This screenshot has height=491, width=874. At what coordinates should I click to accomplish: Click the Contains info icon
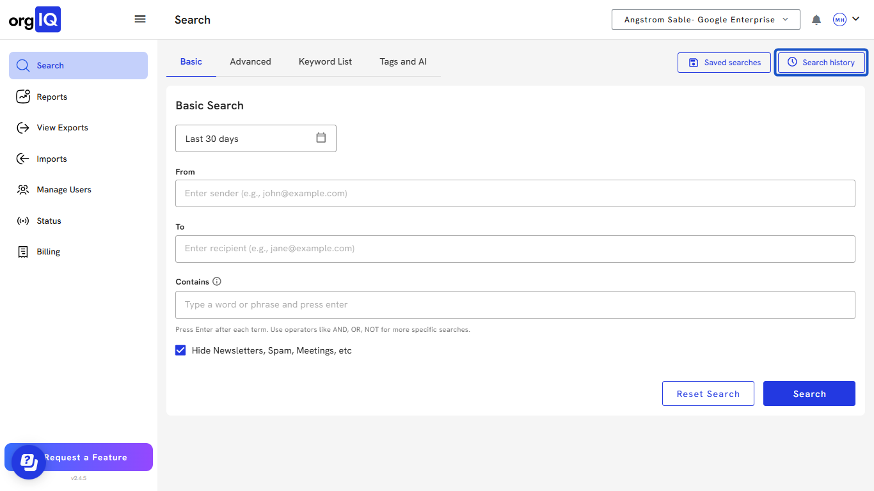(x=217, y=282)
